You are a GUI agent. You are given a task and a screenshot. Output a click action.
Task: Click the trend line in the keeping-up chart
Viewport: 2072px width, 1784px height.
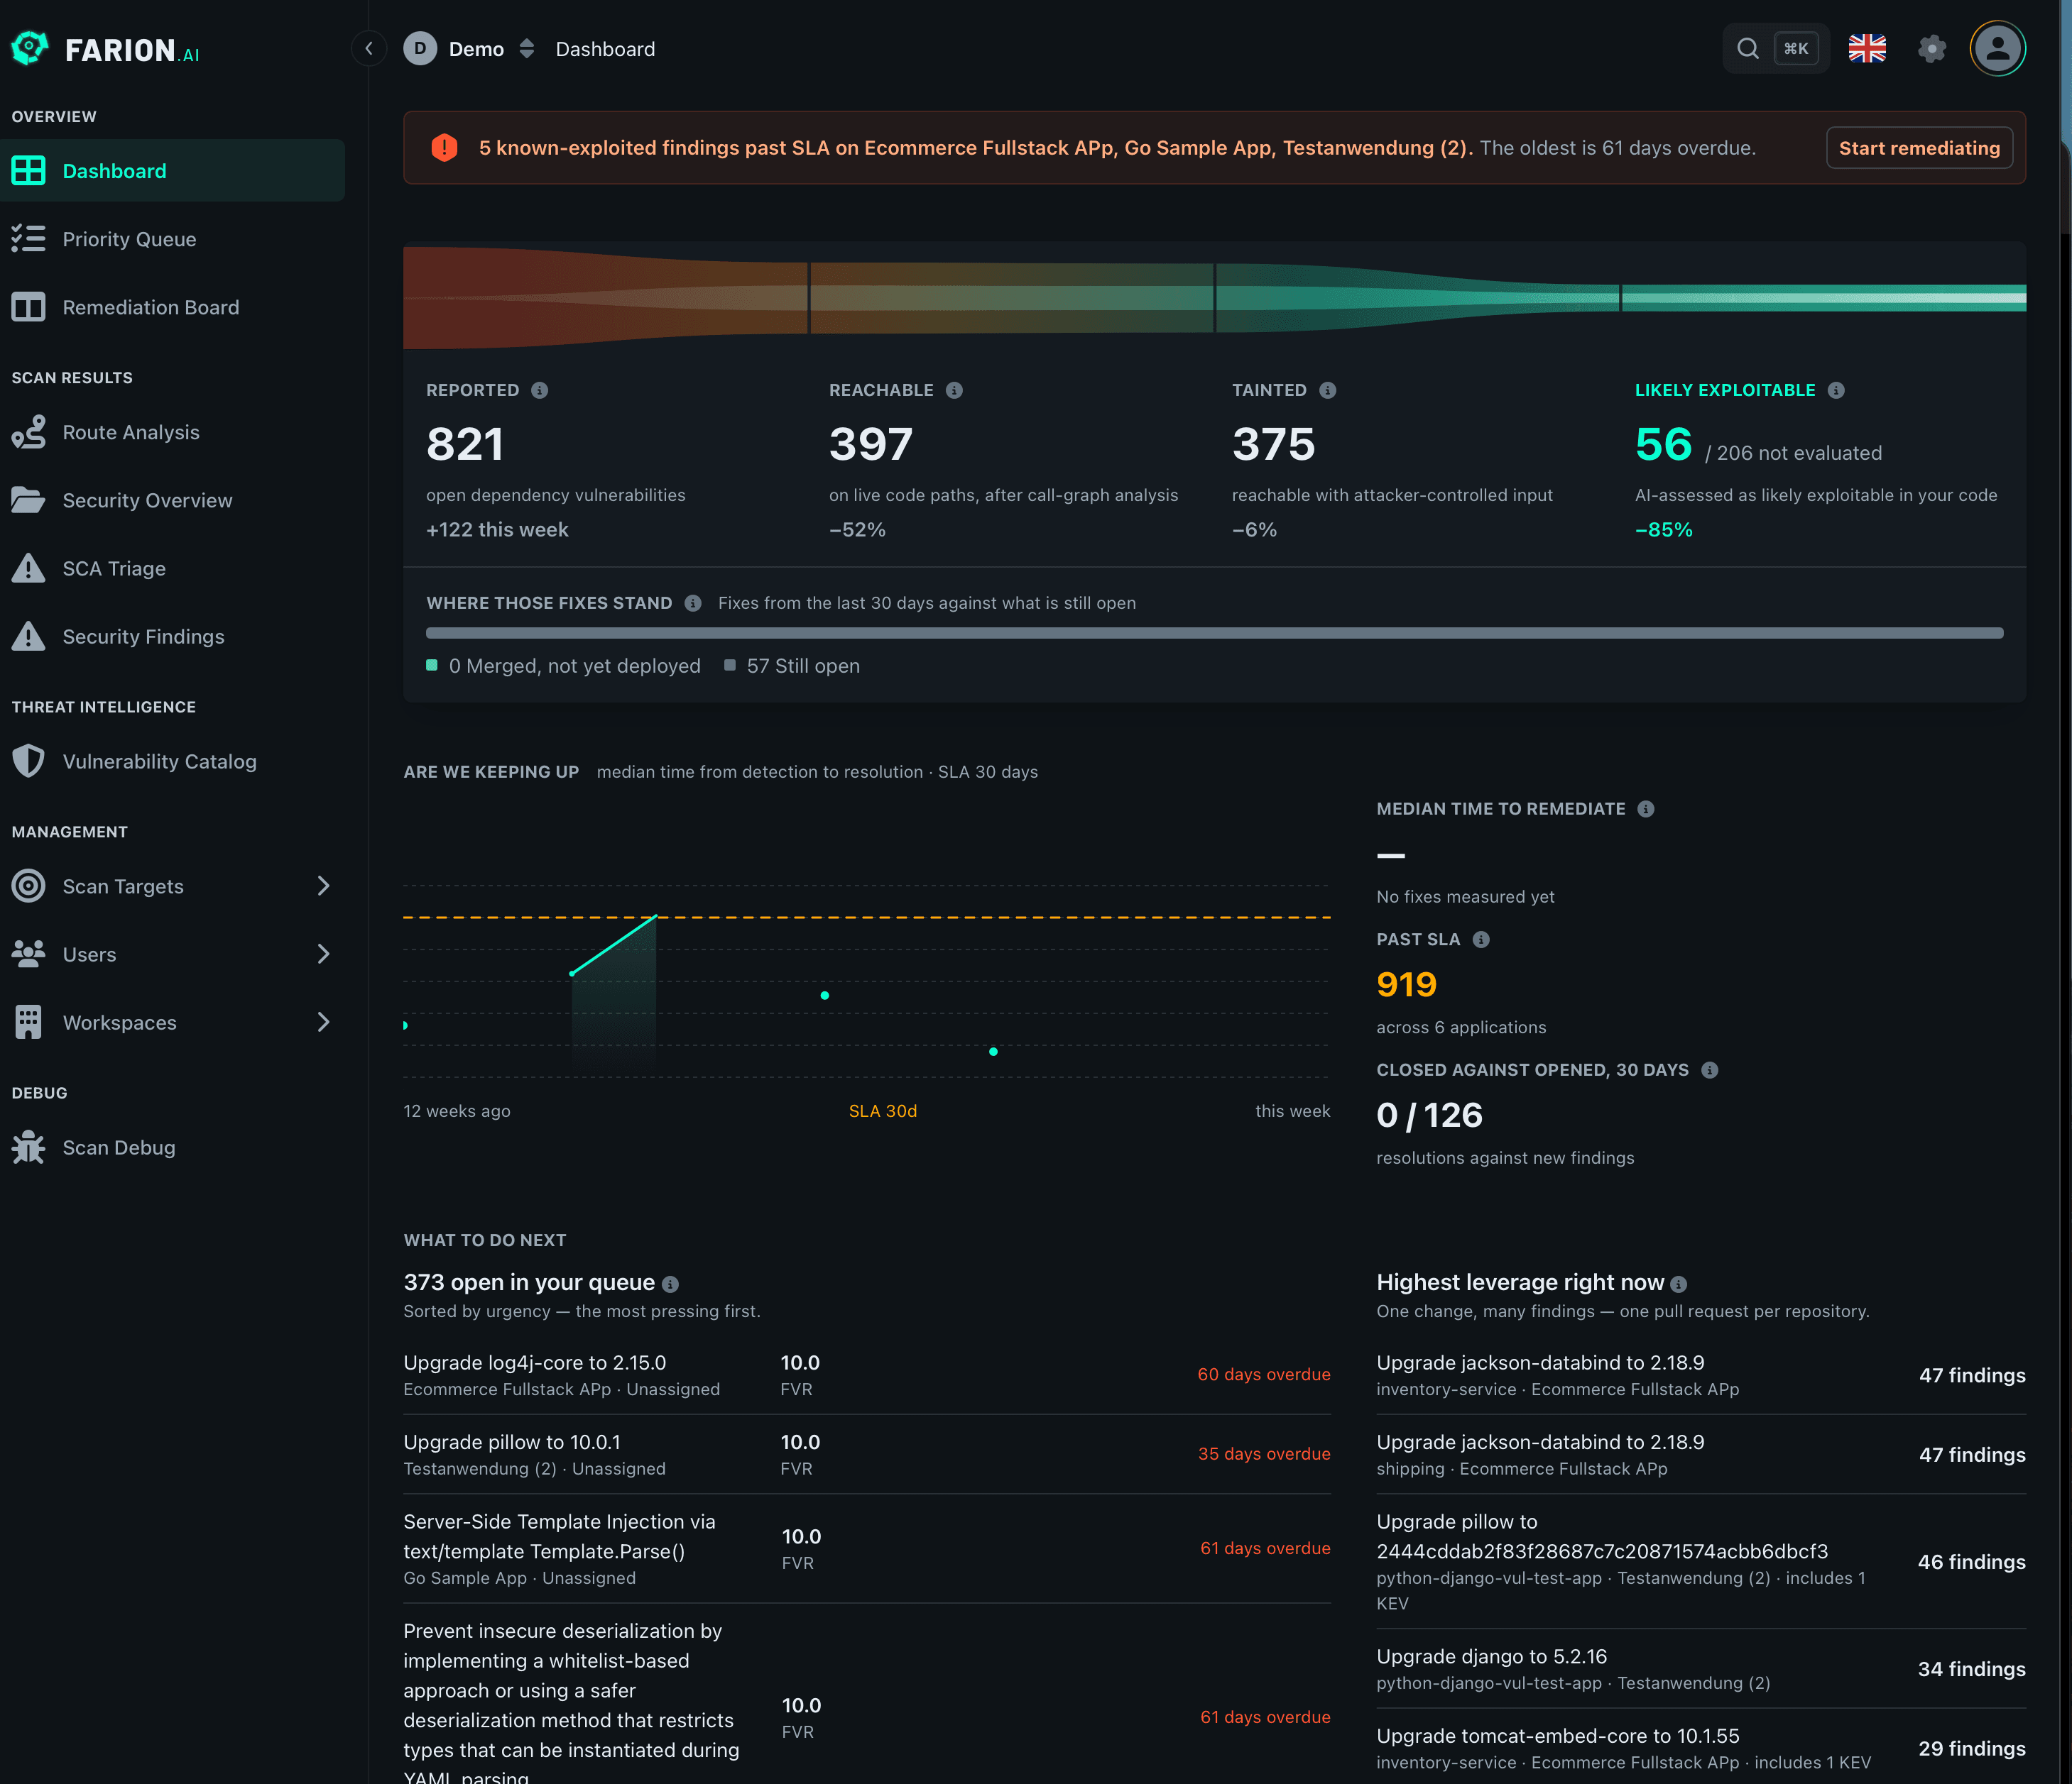click(x=614, y=945)
